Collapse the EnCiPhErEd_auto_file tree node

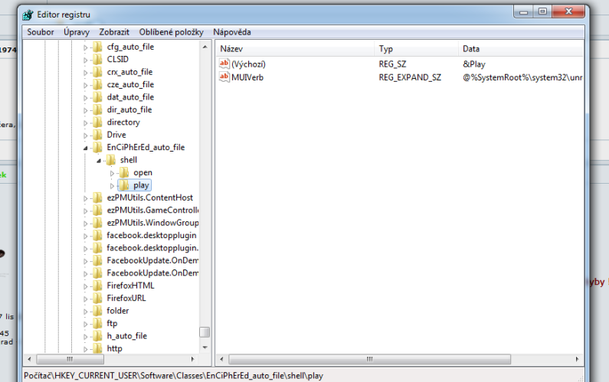(x=85, y=148)
